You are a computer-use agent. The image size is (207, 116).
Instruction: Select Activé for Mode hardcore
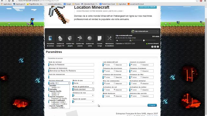105,96
